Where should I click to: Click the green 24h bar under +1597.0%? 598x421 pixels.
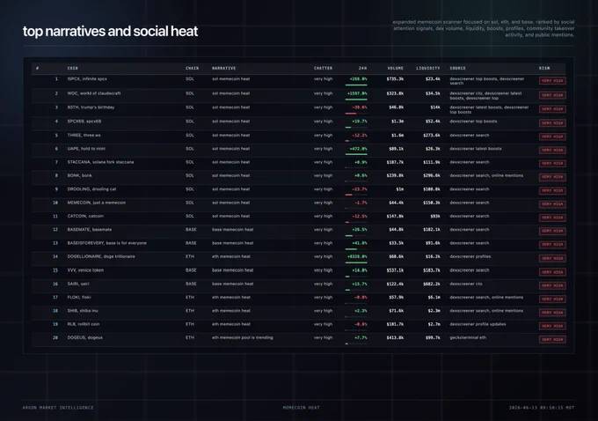[x=356, y=100]
